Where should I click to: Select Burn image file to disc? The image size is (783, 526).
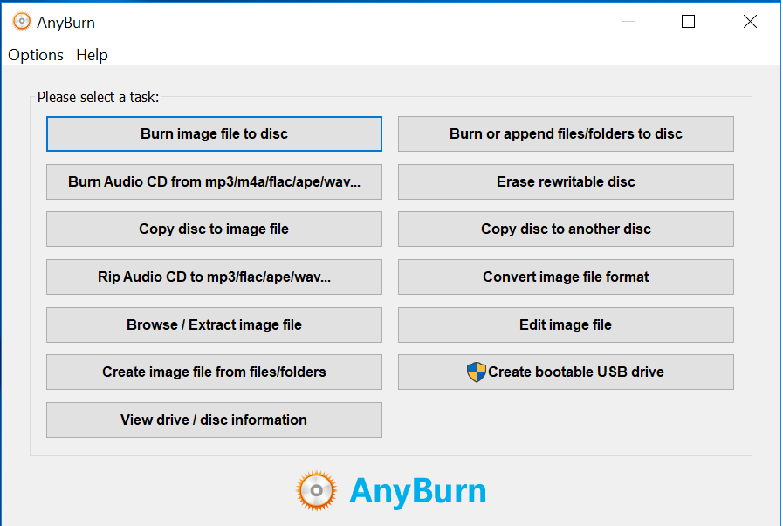tap(214, 134)
